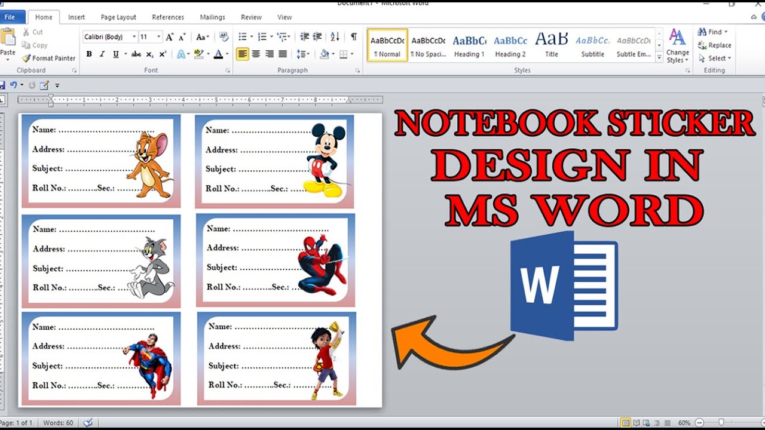Apply the text highlight color

pos(199,54)
